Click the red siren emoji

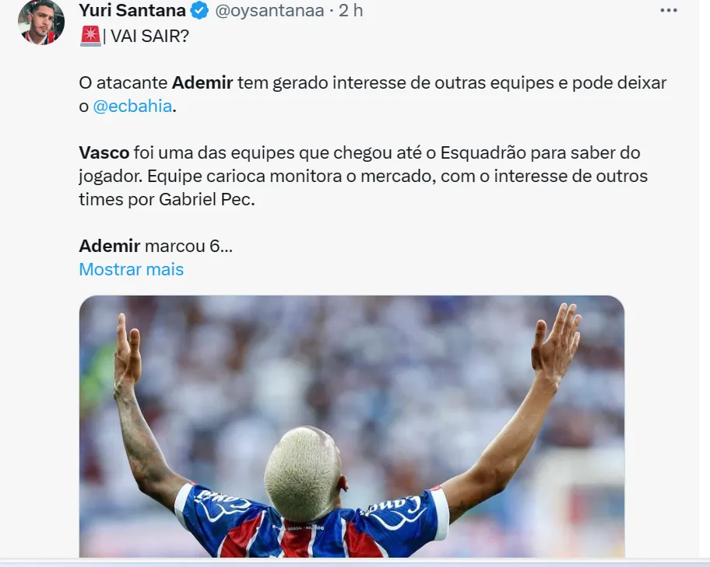90,36
